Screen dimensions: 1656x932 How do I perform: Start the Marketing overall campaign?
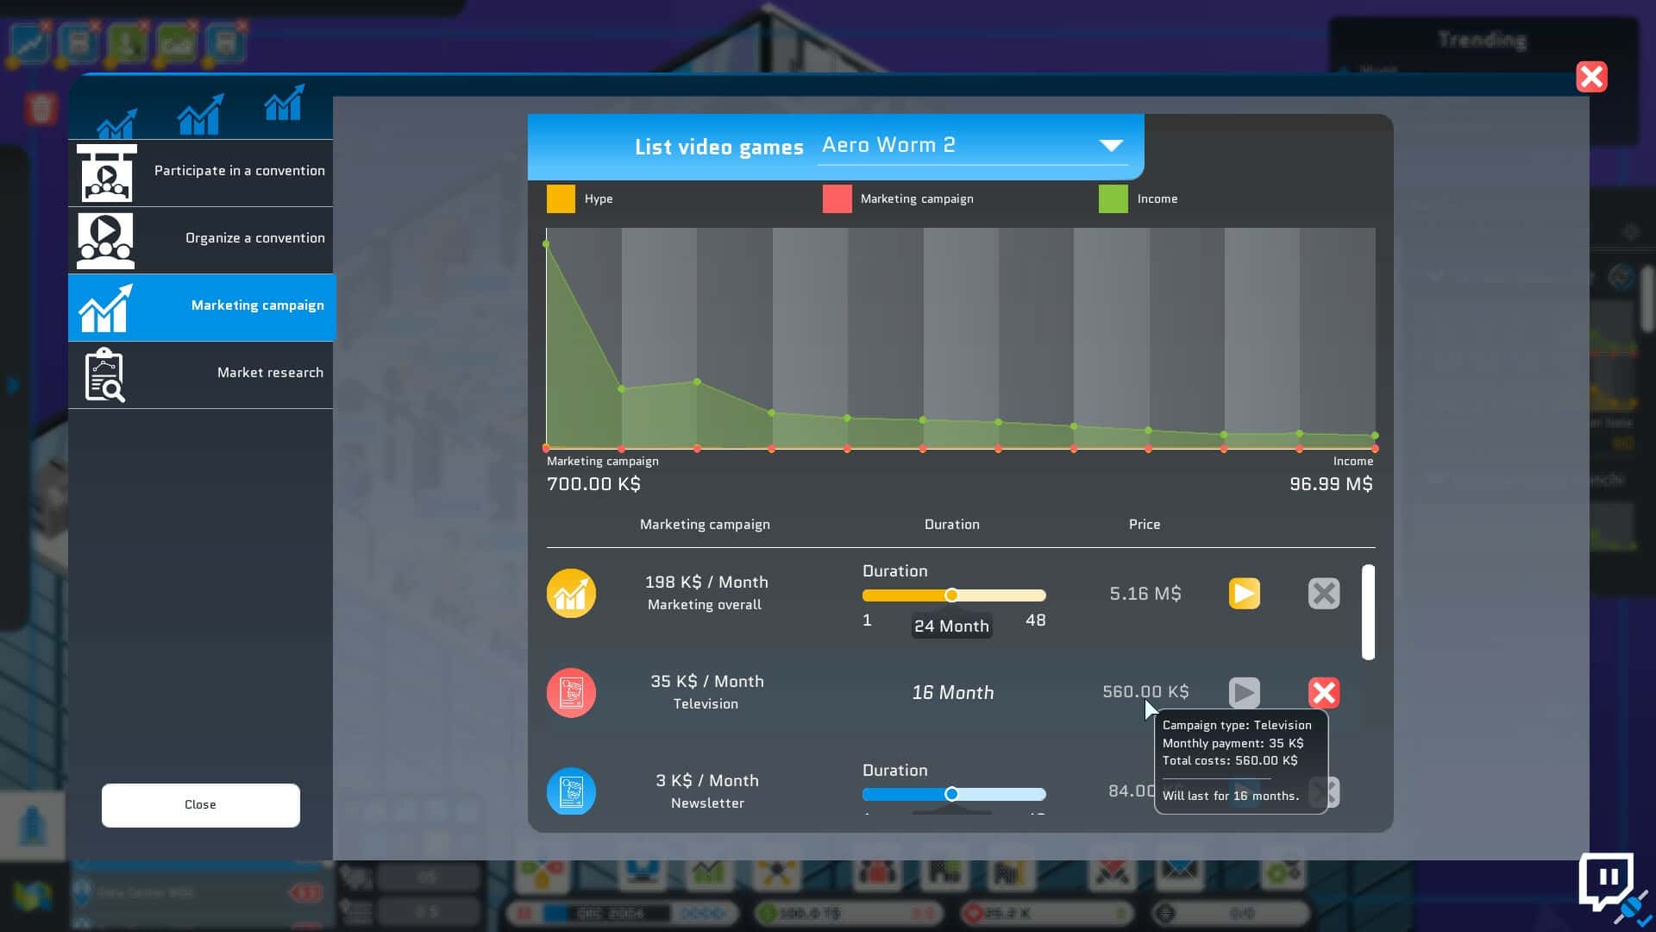[1244, 594]
